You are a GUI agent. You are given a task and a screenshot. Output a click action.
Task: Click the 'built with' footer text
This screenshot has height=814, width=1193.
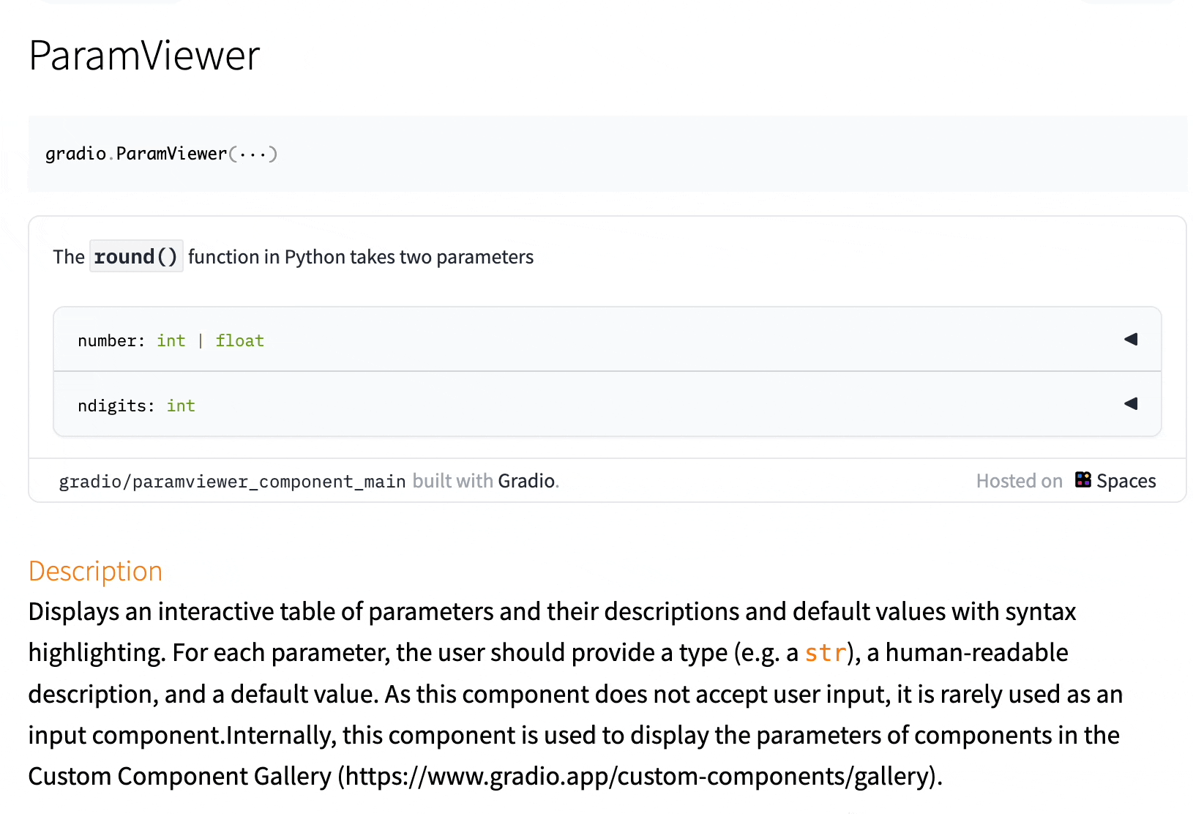click(x=452, y=481)
